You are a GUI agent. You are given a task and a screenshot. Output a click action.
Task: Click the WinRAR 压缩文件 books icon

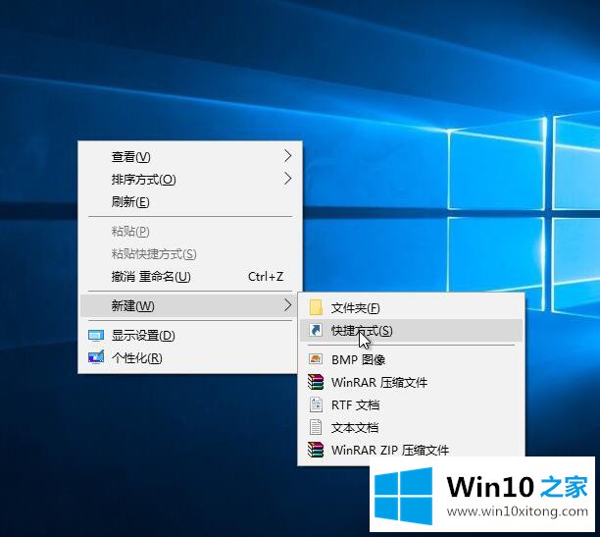(316, 382)
